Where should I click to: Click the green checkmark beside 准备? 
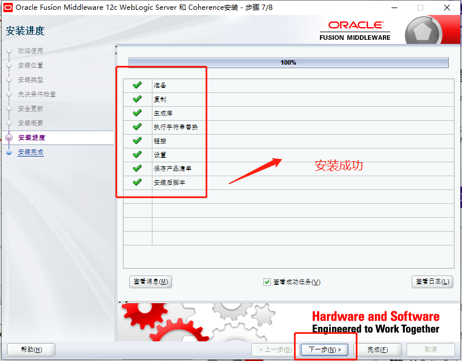click(x=137, y=85)
